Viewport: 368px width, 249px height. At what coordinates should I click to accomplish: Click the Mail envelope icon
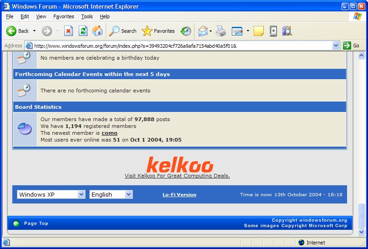(203, 31)
